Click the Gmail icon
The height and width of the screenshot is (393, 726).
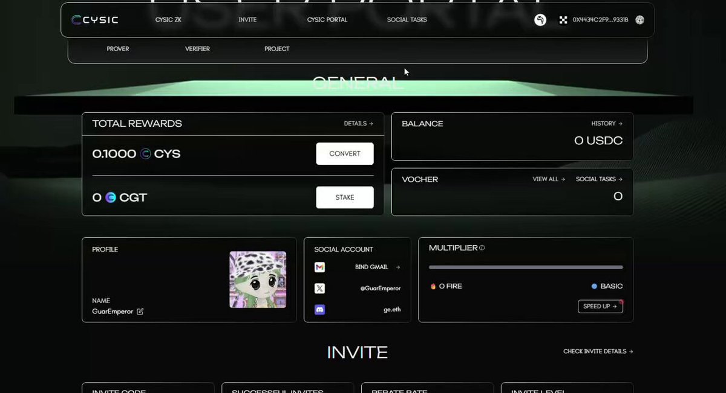pos(319,267)
